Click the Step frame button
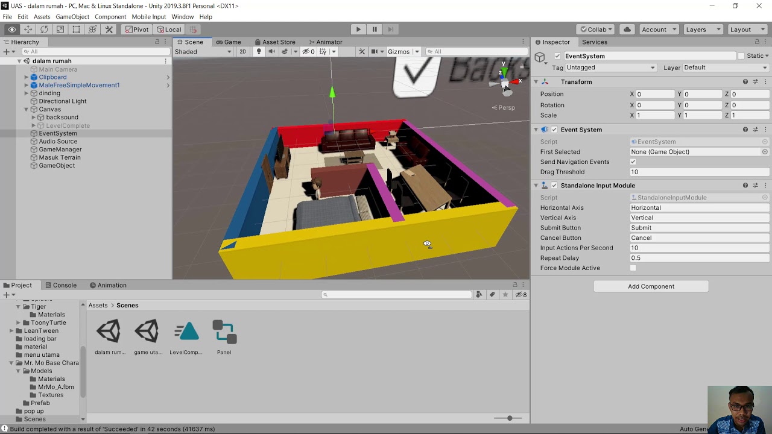772x434 pixels. click(x=391, y=30)
